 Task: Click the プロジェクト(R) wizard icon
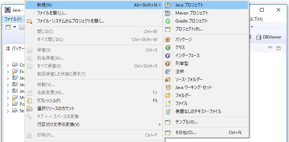tap(168, 29)
